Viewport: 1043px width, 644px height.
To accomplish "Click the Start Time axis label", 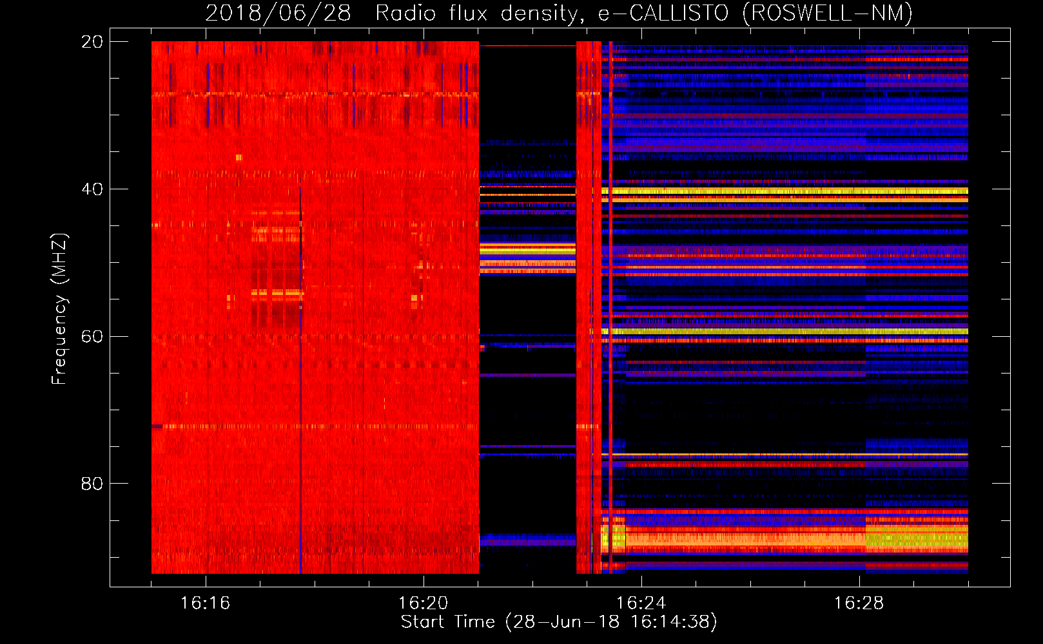I will (559, 622).
